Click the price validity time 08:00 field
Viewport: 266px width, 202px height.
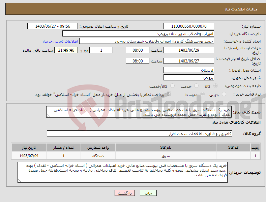[x=138, y=61]
